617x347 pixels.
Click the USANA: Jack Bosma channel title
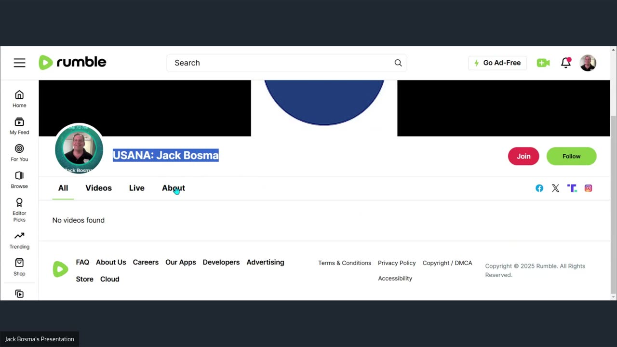[166, 155]
